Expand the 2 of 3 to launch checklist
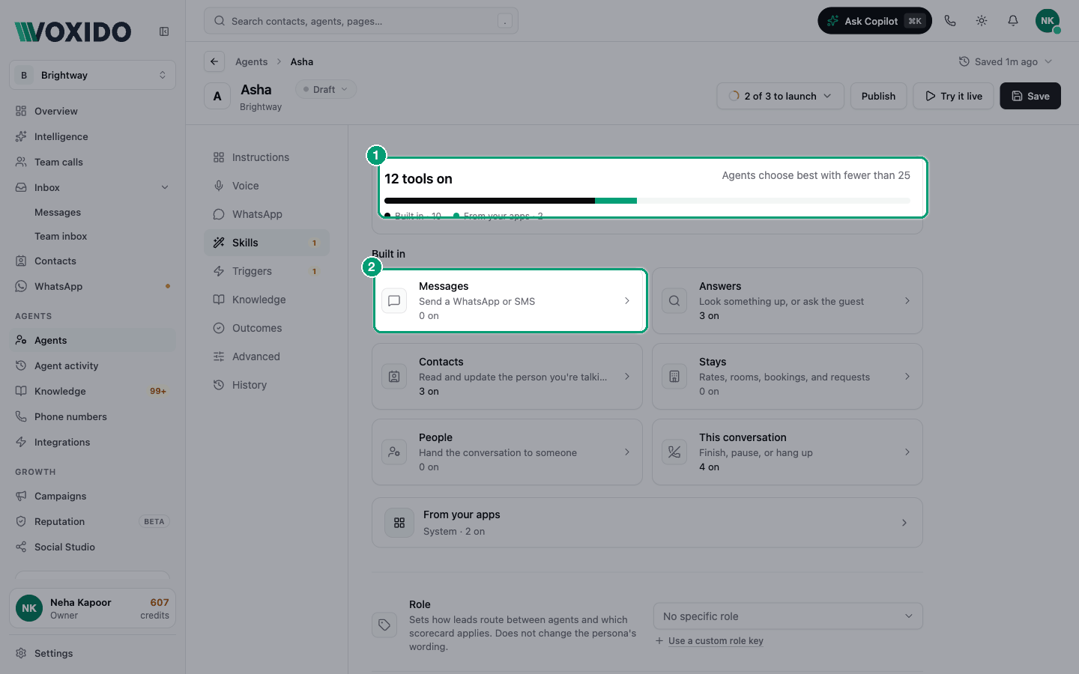 click(x=780, y=96)
